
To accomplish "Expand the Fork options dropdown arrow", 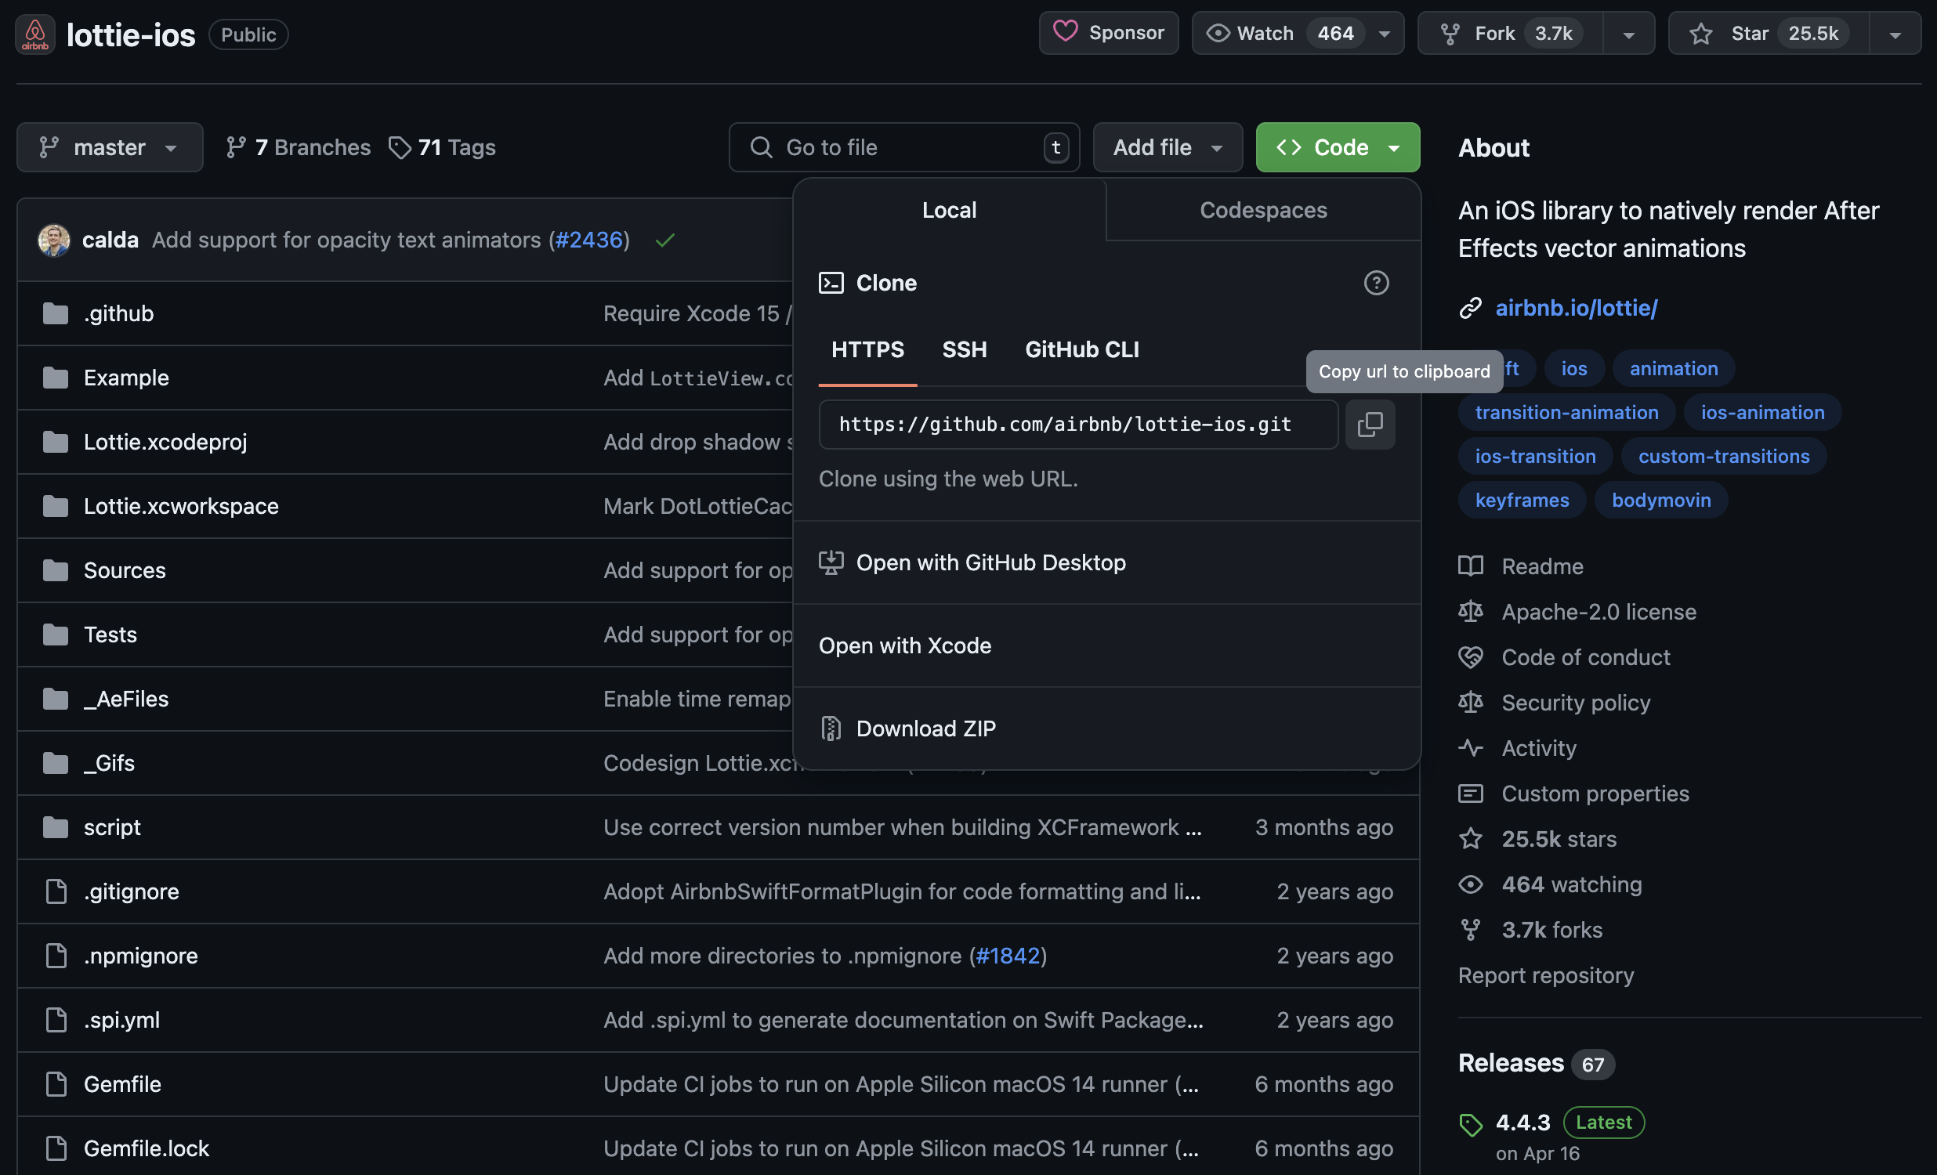I will (1629, 34).
